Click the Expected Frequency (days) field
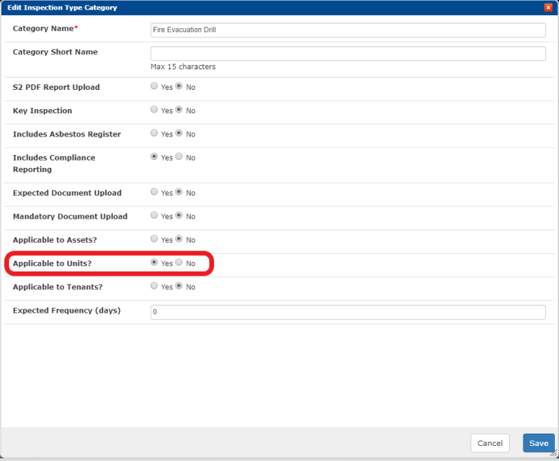The width and height of the screenshot is (559, 461). click(348, 312)
